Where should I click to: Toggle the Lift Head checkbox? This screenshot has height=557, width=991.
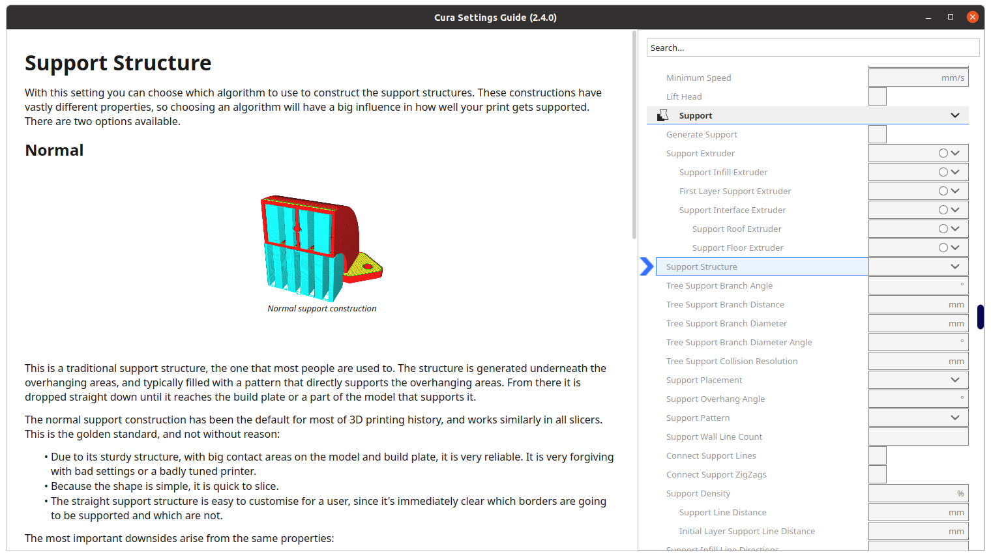[878, 96]
